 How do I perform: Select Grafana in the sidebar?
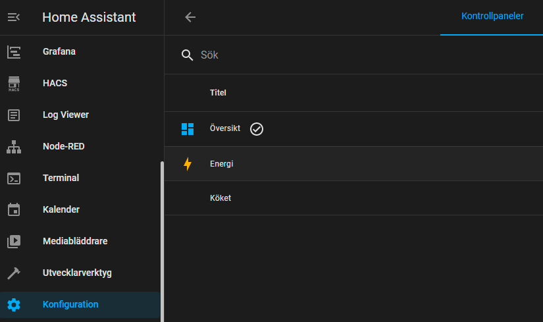[80, 51]
